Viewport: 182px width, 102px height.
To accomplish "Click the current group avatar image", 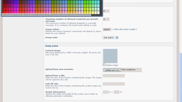I will coord(110,56).
